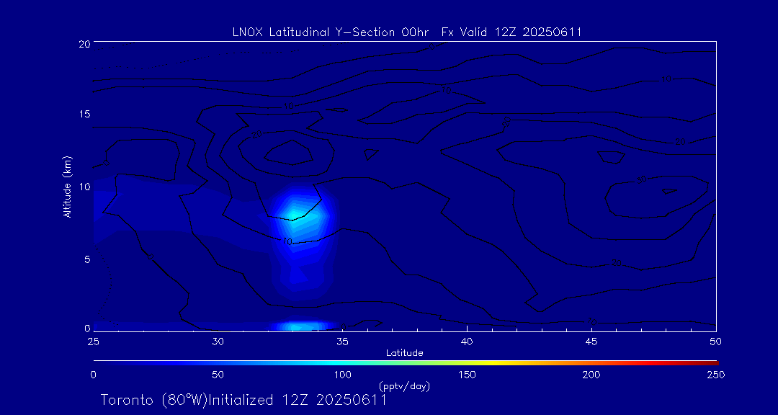Click color scale tick label "100"

tap(342, 375)
